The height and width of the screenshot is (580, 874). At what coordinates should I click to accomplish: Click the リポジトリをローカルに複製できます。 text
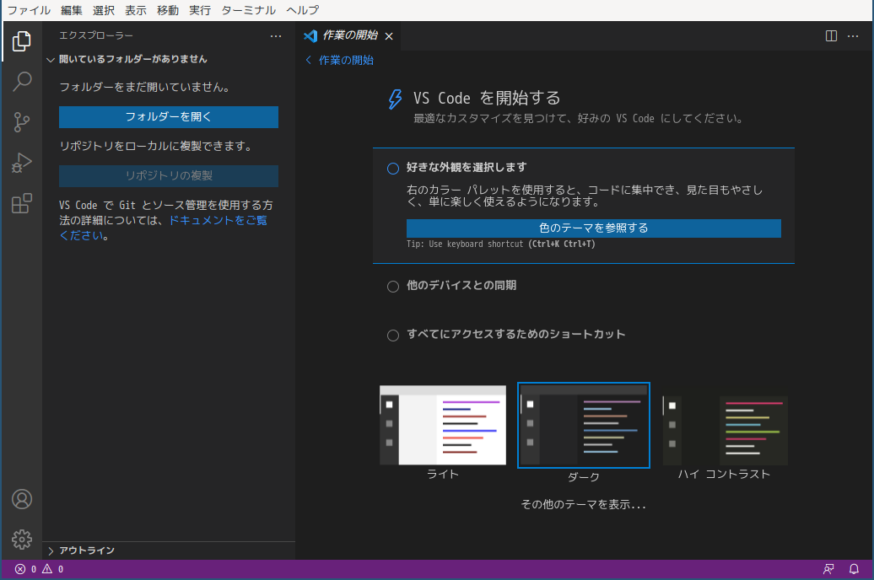[x=156, y=147]
